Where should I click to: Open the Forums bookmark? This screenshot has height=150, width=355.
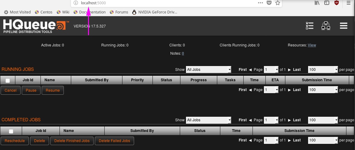point(119,12)
